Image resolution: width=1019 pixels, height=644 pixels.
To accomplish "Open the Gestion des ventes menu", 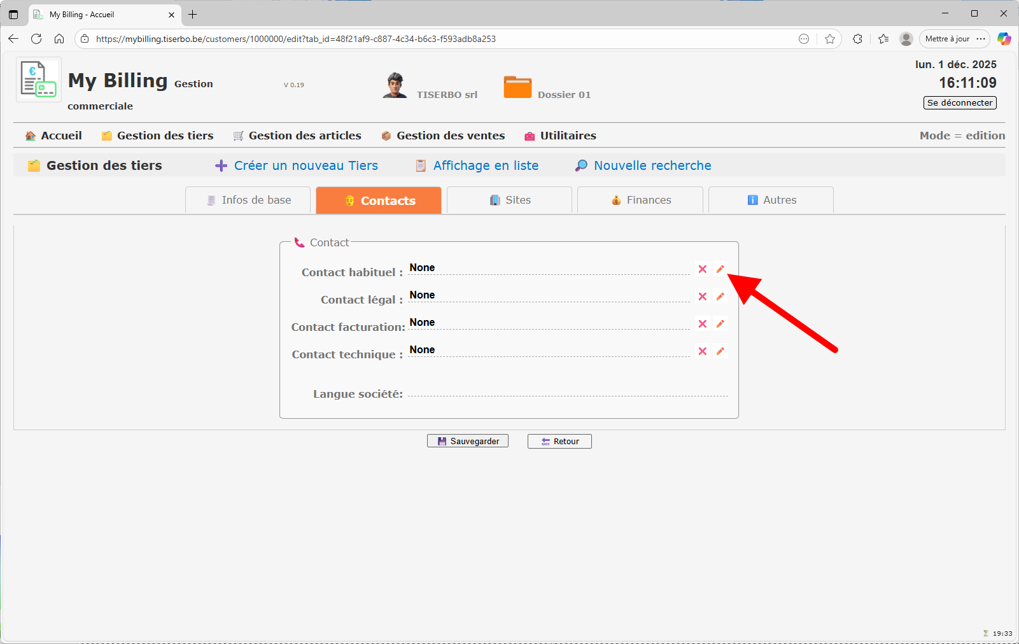I will [x=443, y=136].
